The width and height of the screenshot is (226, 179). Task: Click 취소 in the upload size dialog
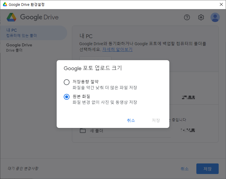point(131,120)
